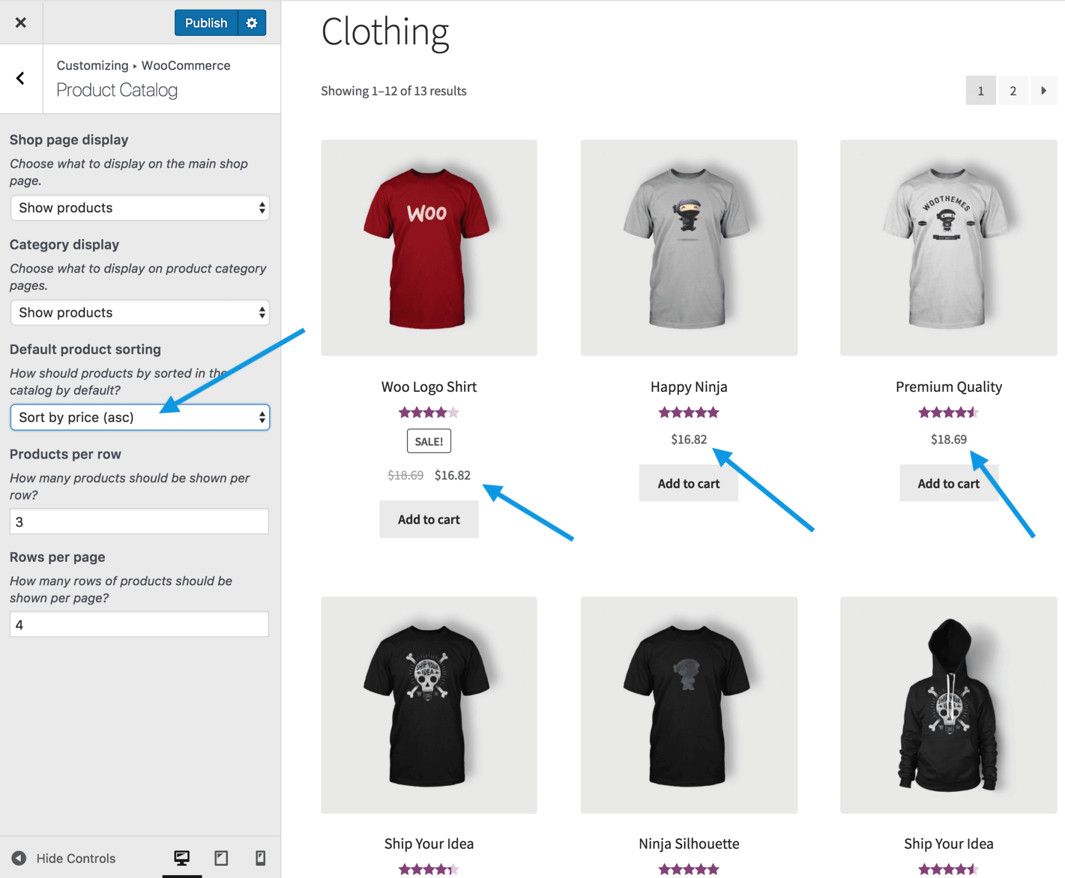Screen dimensions: 1065x878
Task: Go back using the left chevron icon
Action: coord(21,78)
